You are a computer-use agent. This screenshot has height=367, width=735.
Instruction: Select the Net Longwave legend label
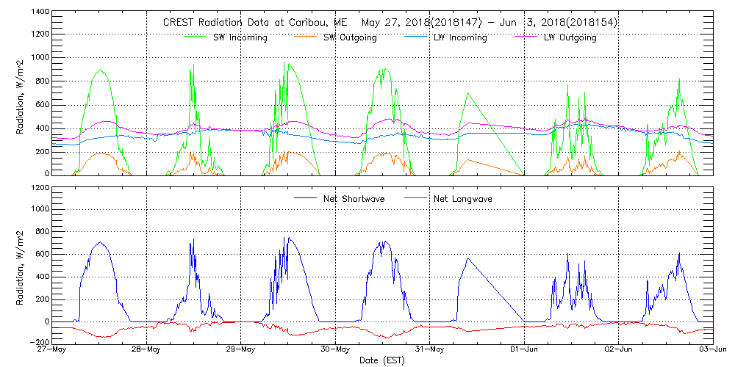[462, 199]
